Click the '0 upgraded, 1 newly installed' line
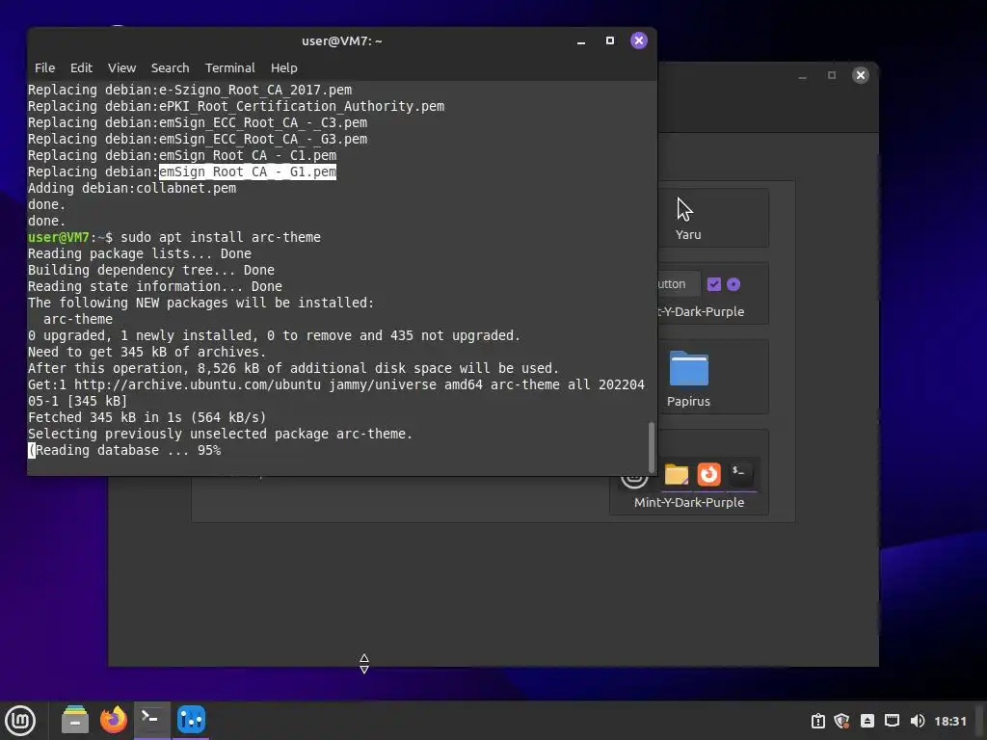This screenshot has height=740, width=987. click(x=274, y=335)
